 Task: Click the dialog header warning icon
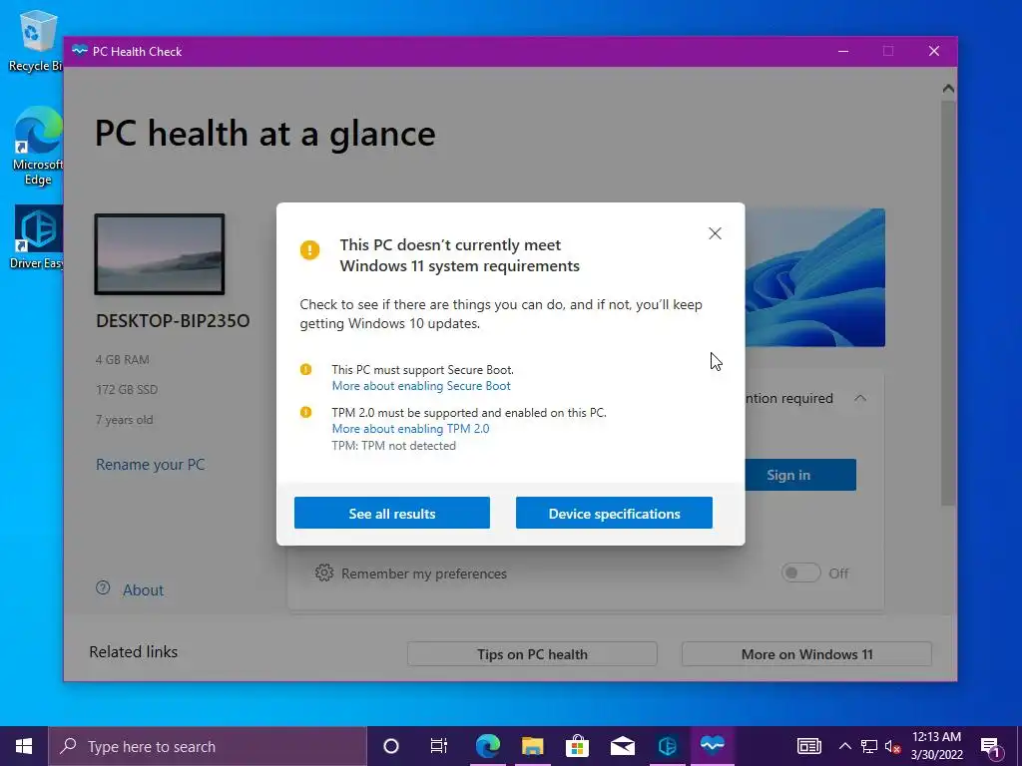[309, 250]
